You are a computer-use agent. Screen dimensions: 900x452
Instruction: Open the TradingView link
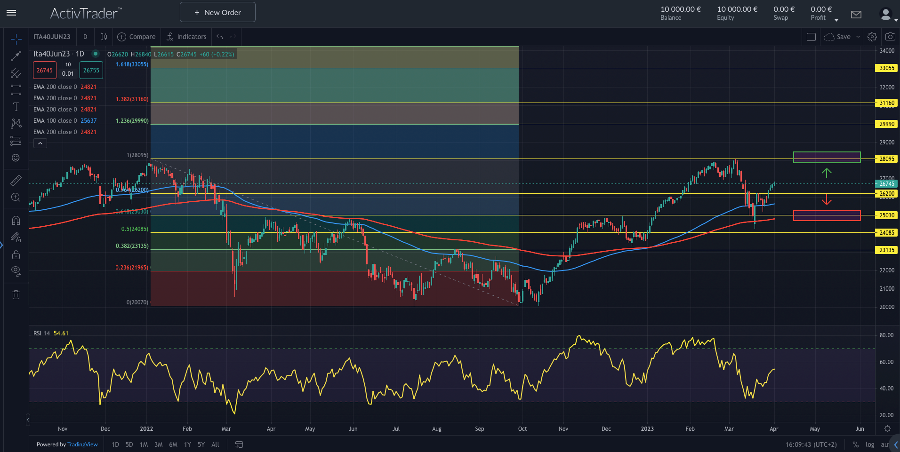point(82,444)
